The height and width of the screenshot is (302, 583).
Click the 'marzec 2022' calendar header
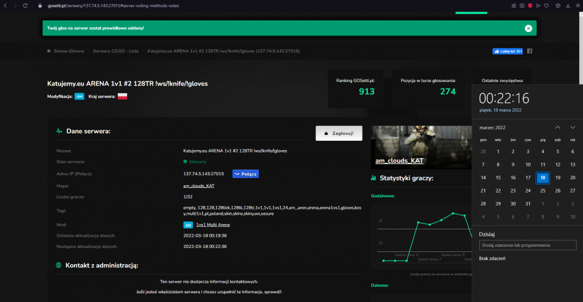coord(492,127)
